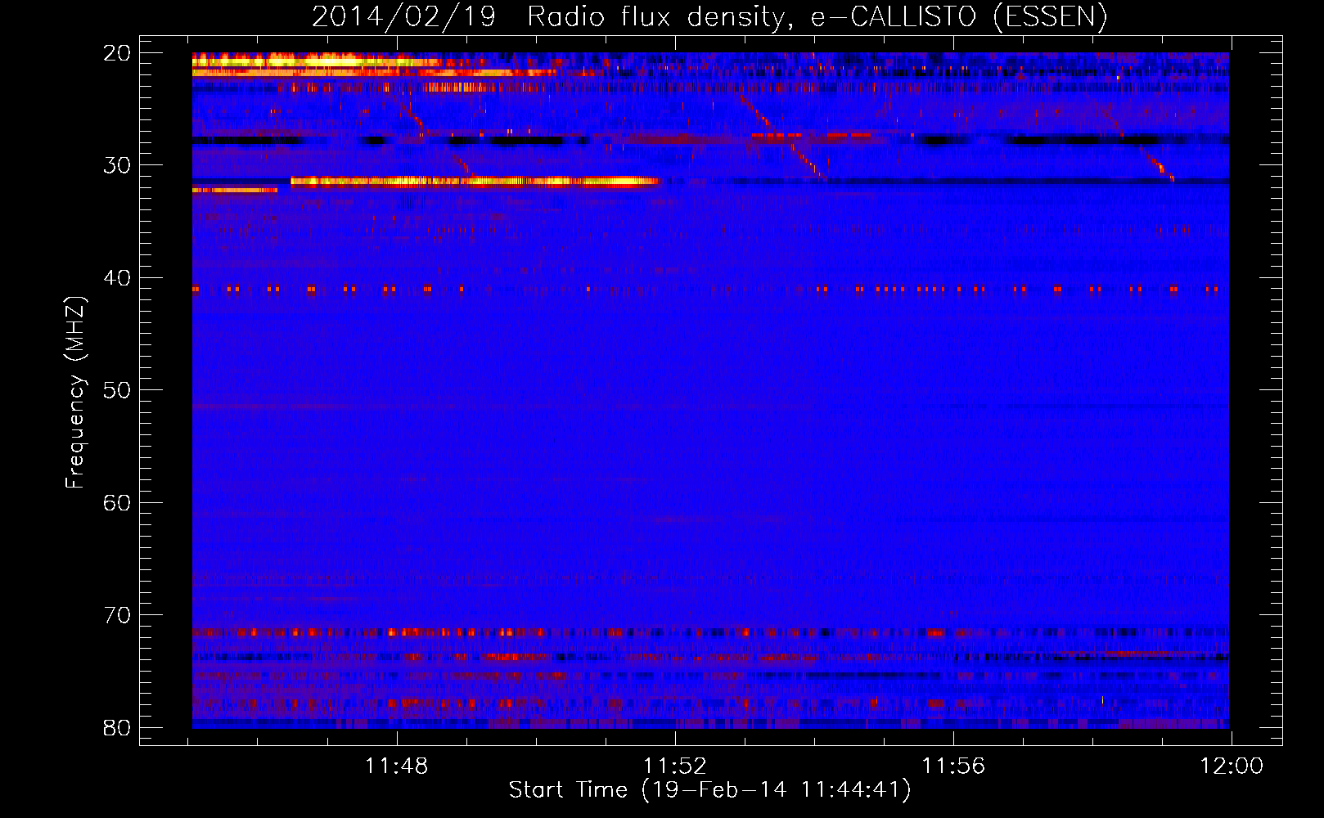Click the 30 MHz frequency tick label
This screenshot has height=818, width=1324.
(117, 165)
